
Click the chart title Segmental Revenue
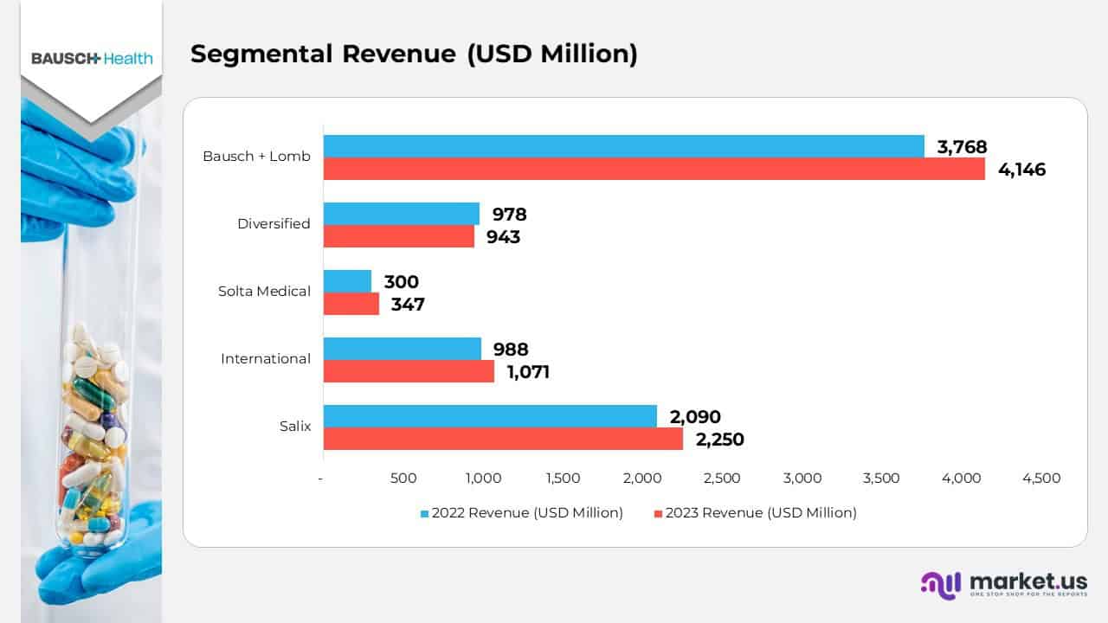coord(414,54)
